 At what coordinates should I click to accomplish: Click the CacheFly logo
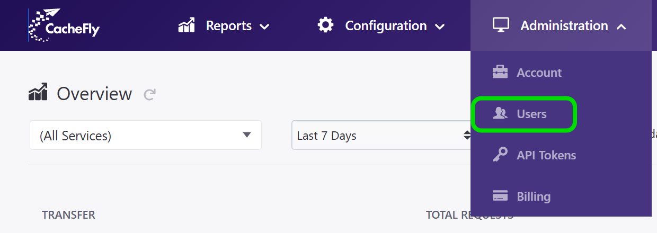pos(64,25)
